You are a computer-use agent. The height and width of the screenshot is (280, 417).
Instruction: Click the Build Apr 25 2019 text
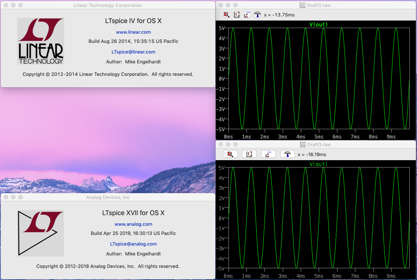pos(133,233)
